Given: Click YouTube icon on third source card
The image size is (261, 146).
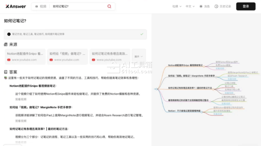Looking at the screenshot, I should [94, 60].
